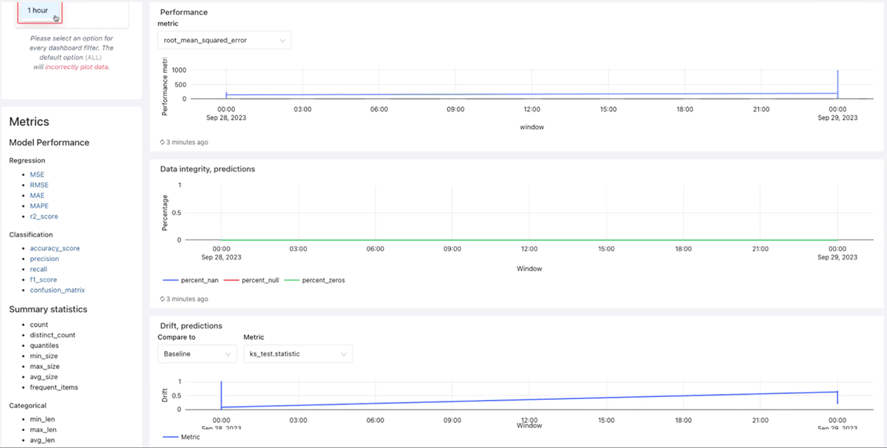The height and width of the screenshot is (448, 887).
Task: Open the root_mean_squared_error metric dropdown
Action: [225, 41]
